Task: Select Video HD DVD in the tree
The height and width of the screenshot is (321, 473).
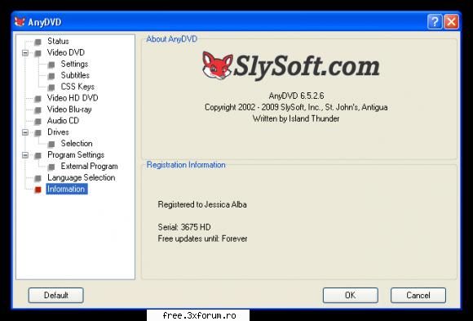Action: click(x=73, y=98)
